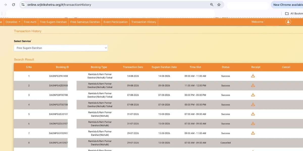303x151 pixels.
Task: Select booking ID DAONPGGYO2907
Action: [58, 133]
